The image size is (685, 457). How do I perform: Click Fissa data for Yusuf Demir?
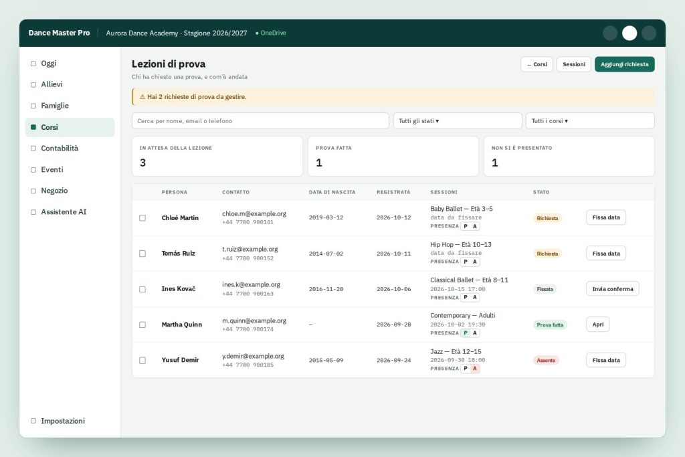click(x=606, y=361)
